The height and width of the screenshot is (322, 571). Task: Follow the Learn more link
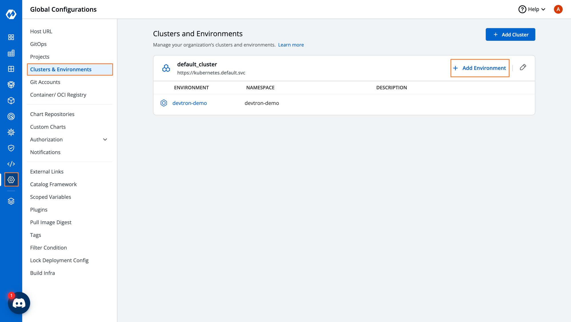point(291,45)
